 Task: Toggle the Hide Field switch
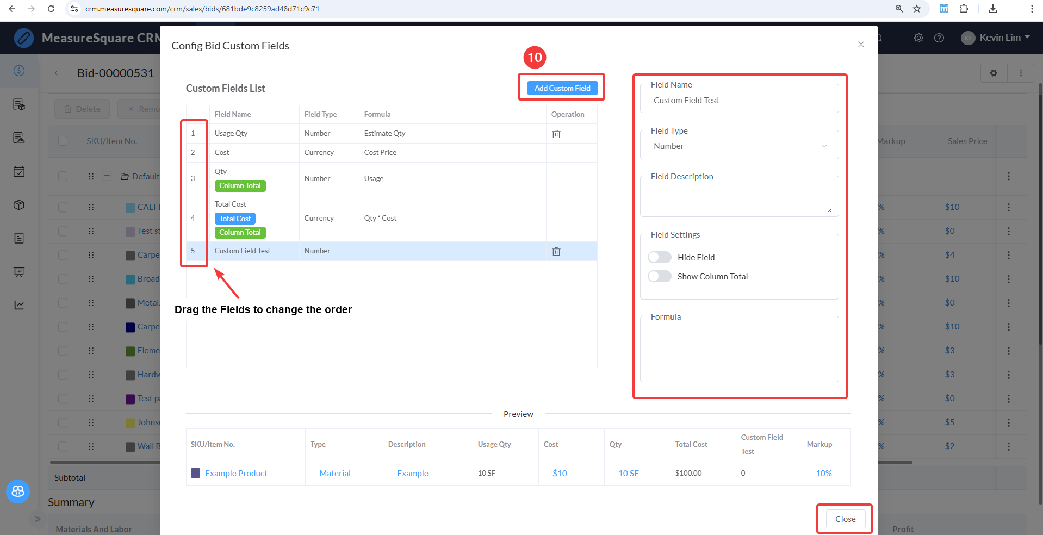(660, 257)
